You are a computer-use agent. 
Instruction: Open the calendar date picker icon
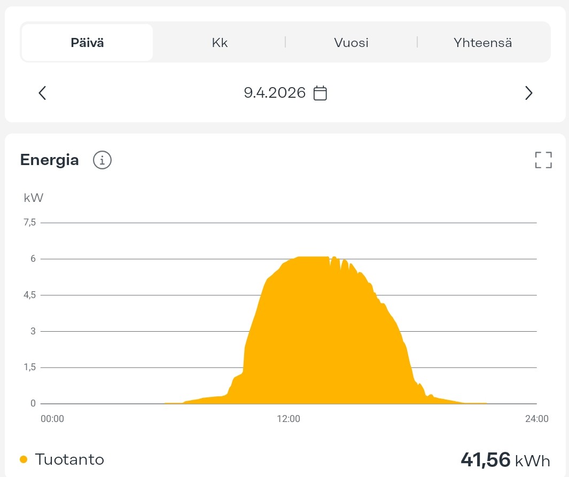[319, 93]
